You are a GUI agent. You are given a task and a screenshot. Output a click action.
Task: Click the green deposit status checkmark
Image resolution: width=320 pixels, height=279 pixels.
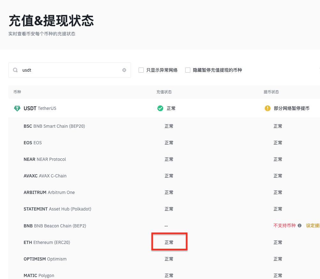click(x=160, y=108)
